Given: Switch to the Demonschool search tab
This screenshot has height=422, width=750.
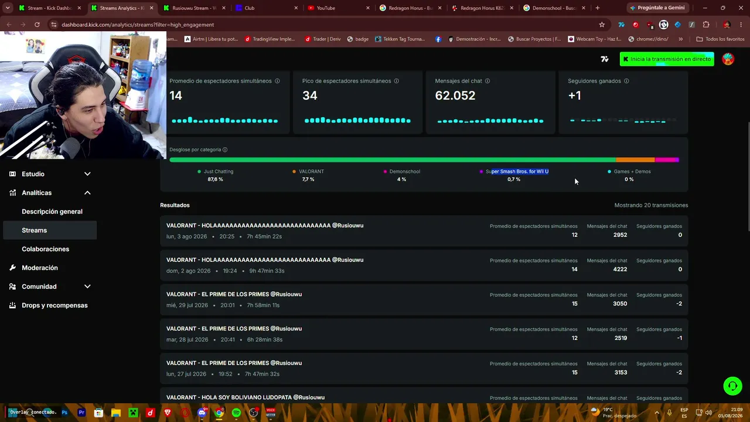Looking at the screenshot, I should [x=555, y=8].
